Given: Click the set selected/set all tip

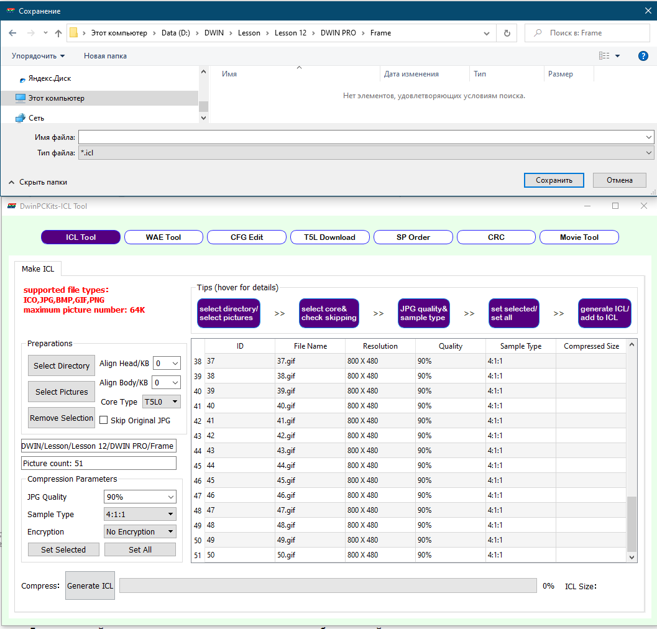Looking at the screenshot, I should tap(513, 313).
